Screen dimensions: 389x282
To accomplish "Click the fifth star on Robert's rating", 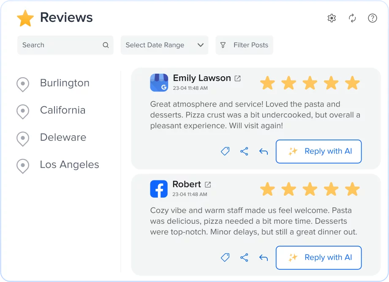I will pos(352,189).
